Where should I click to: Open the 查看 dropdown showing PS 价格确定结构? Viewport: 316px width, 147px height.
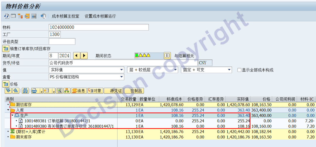pyautogui.click(x=122, y=77)
